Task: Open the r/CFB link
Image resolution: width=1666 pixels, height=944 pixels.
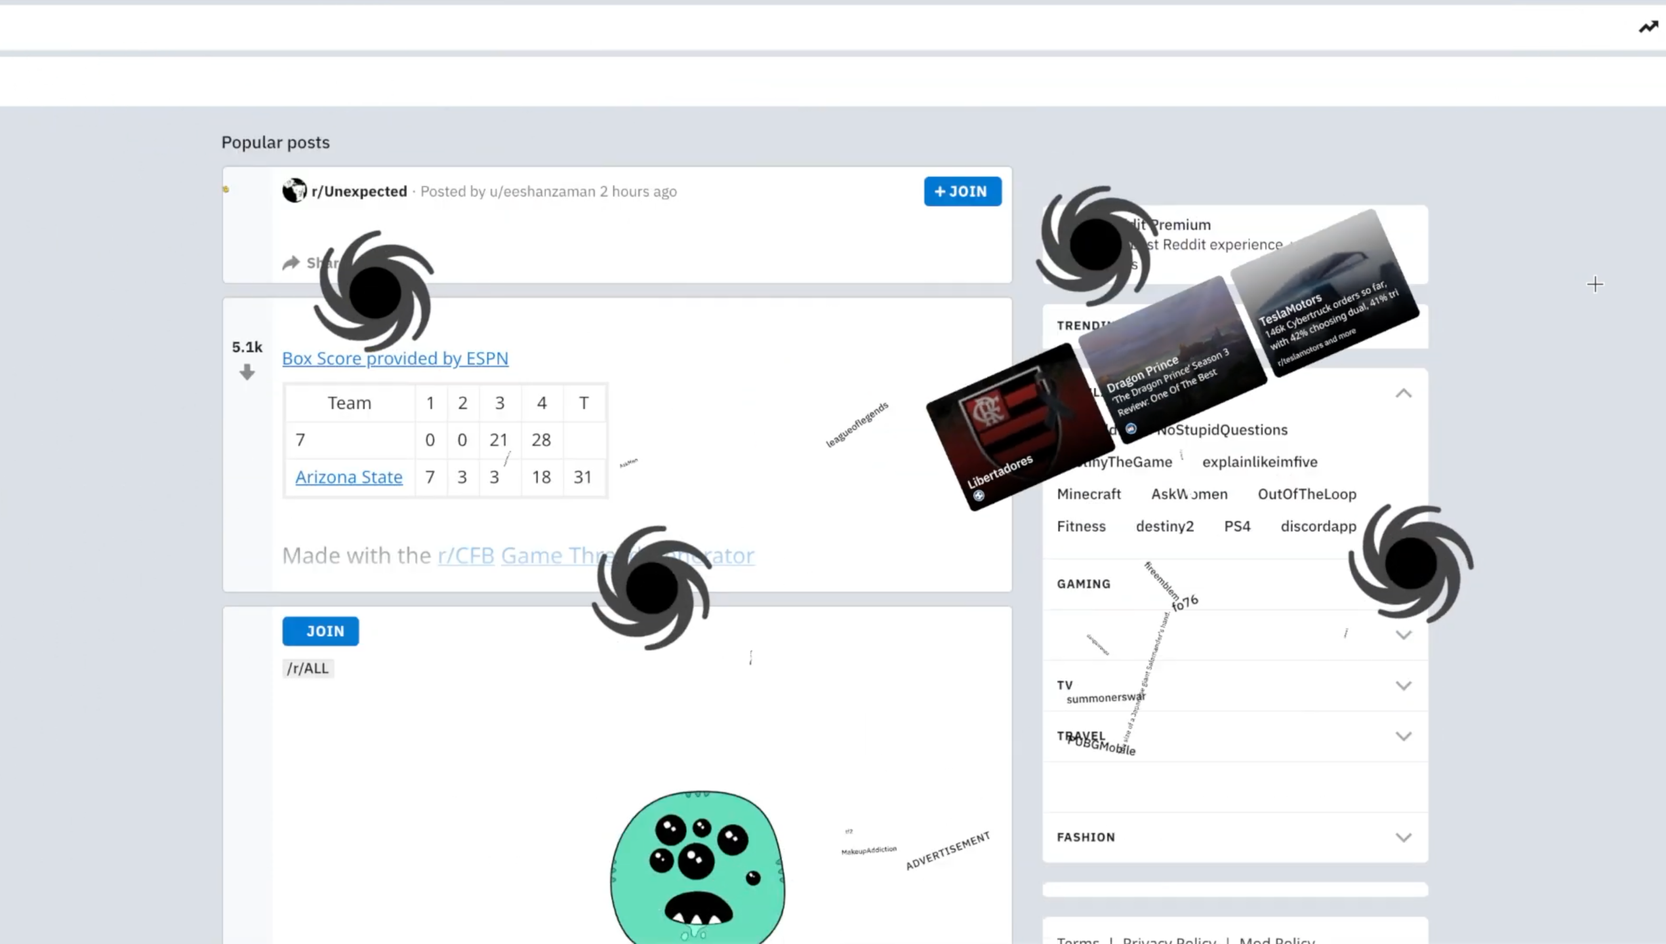Action: pyautogui.click(x=466, y=555)
